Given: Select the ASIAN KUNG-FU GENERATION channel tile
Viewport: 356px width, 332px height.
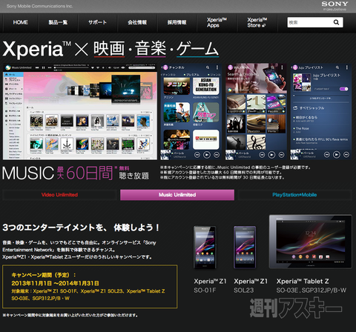Looking at the screenshot, I should click(x=206, y=86).
